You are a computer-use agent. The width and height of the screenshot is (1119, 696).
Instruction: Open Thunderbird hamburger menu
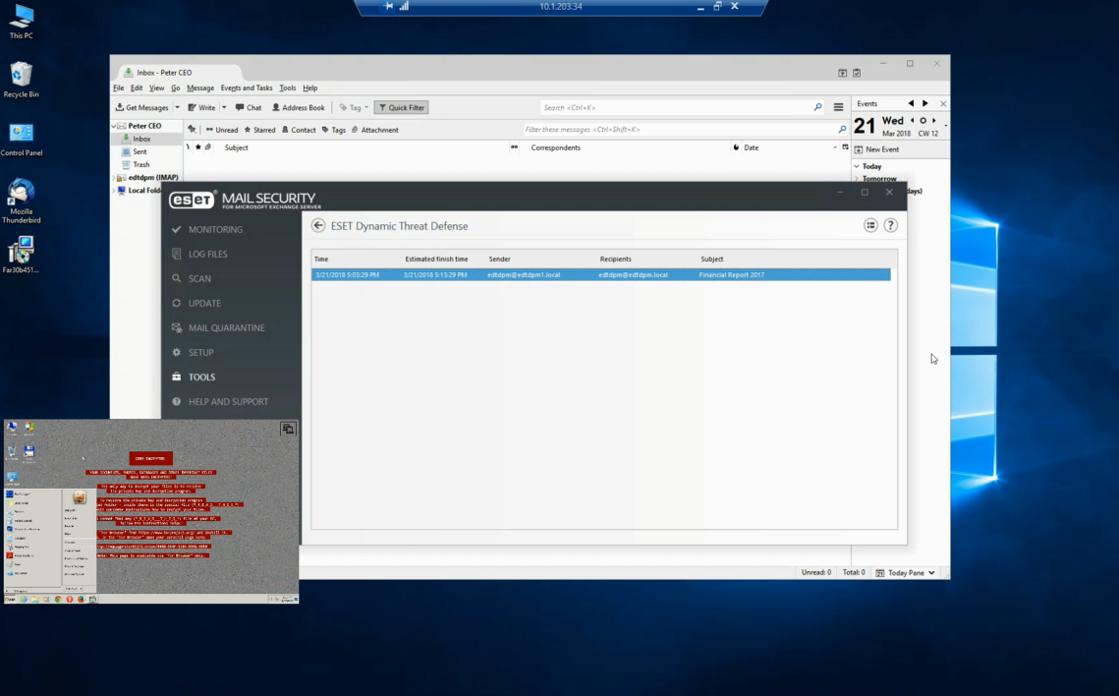click(x=839, y=108)
